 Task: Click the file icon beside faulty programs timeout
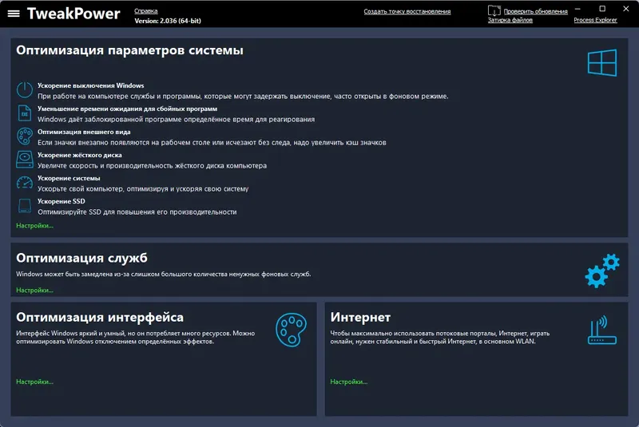pyautogui.click(x=25, y=113)
